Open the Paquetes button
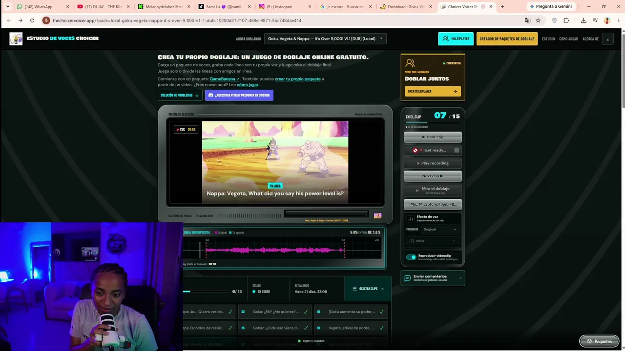 click(x=599, y=341)
